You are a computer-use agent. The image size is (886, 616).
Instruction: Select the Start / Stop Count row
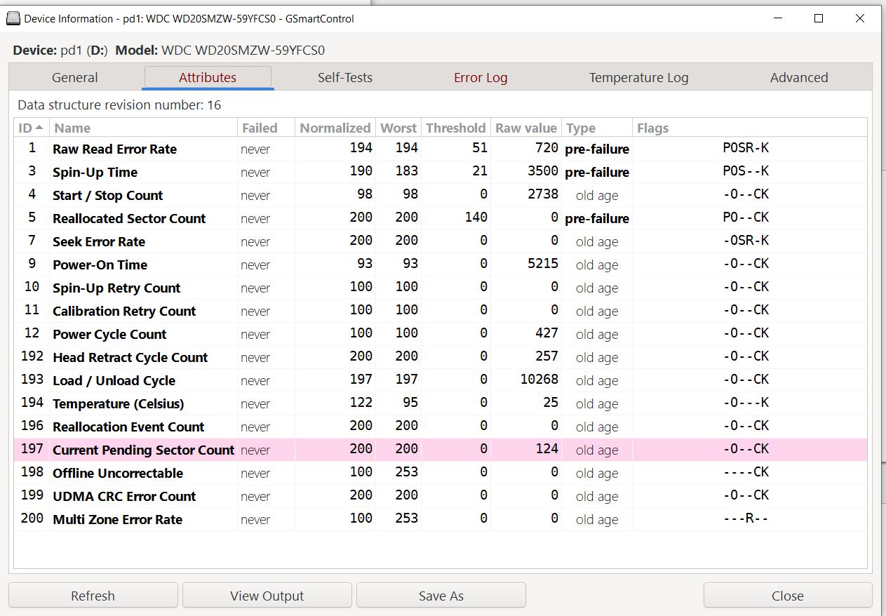(x=441, y=195)
